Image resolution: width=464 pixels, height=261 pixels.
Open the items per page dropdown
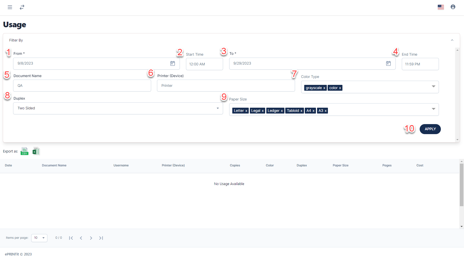(39, 238)
